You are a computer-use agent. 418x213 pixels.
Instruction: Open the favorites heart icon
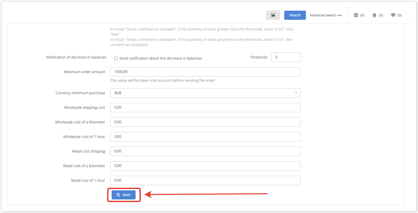(393, 15)
